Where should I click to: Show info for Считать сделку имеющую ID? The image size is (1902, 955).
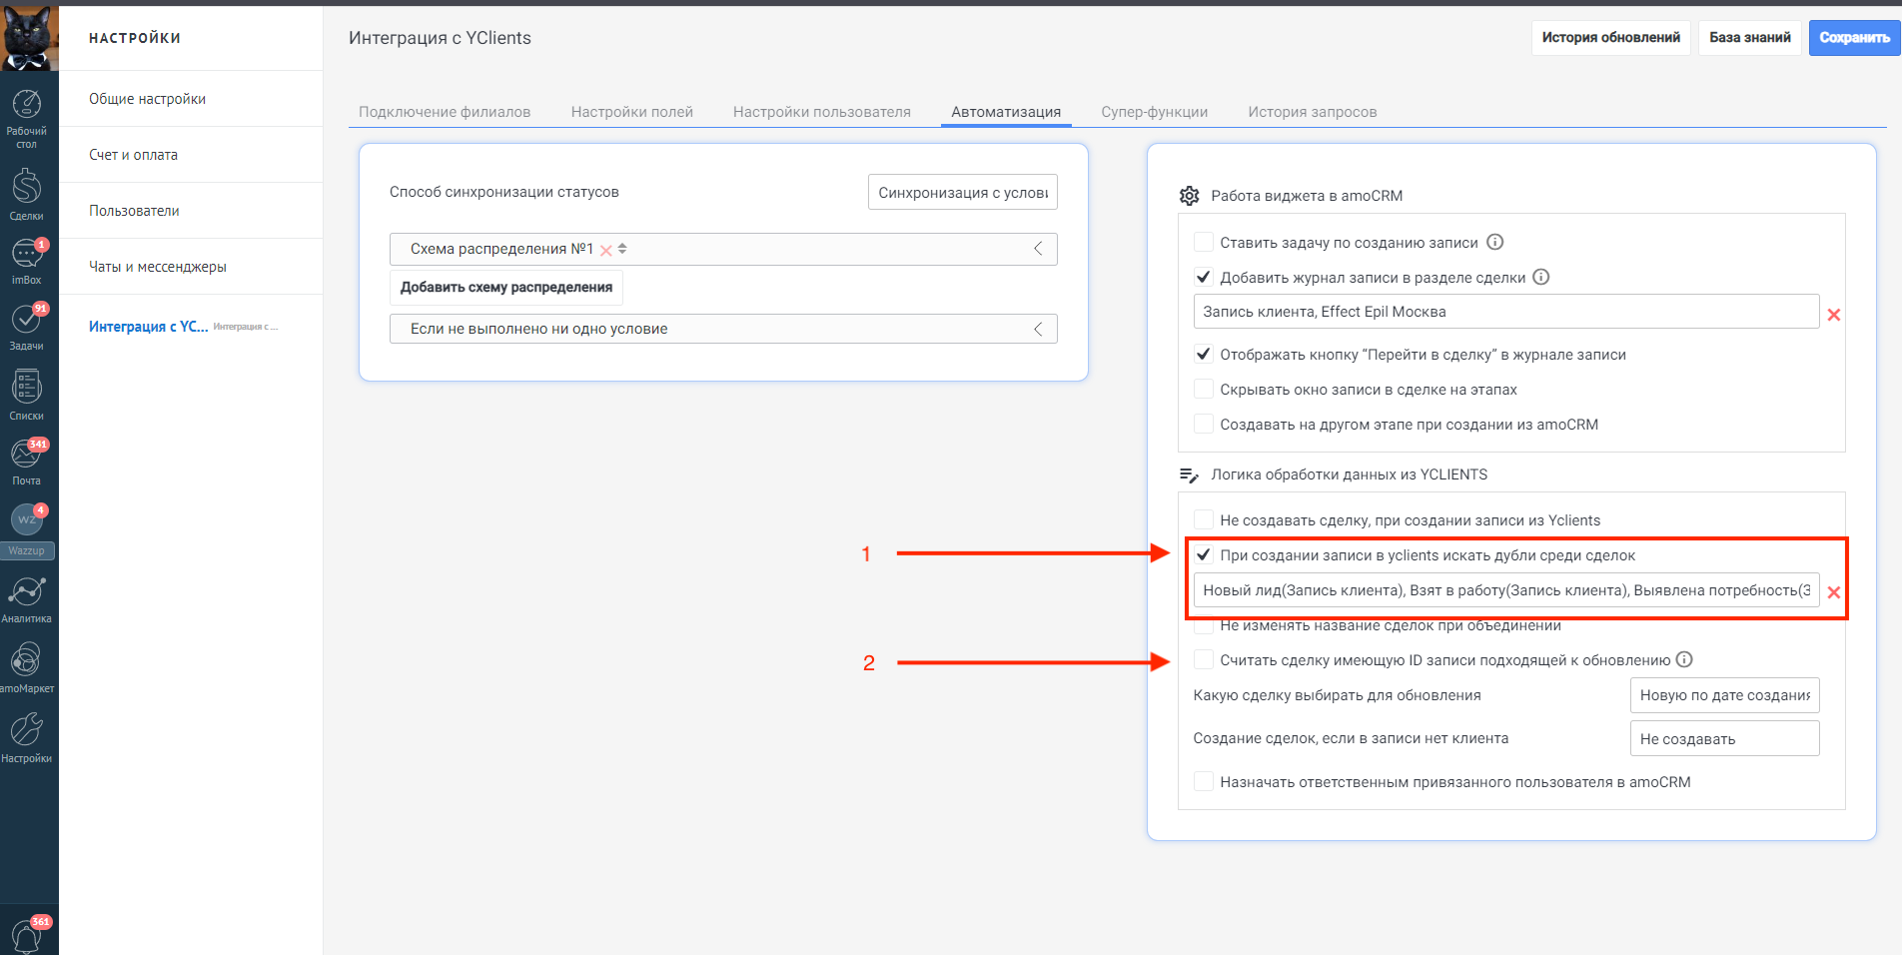(x=1684, y=659)
